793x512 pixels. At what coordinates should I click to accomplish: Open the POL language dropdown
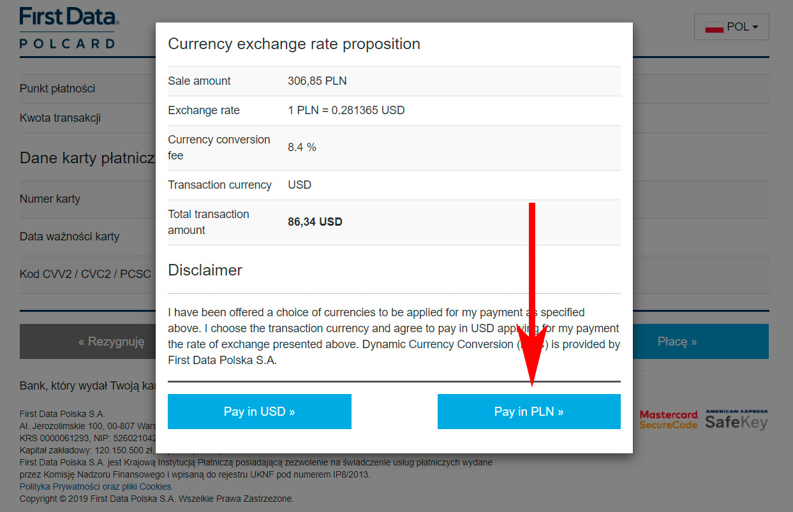point(731,27)
